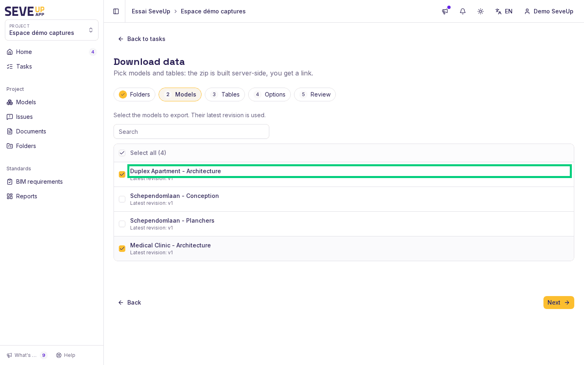Go back to tasks
584x365 pixels.
(142, 39)
